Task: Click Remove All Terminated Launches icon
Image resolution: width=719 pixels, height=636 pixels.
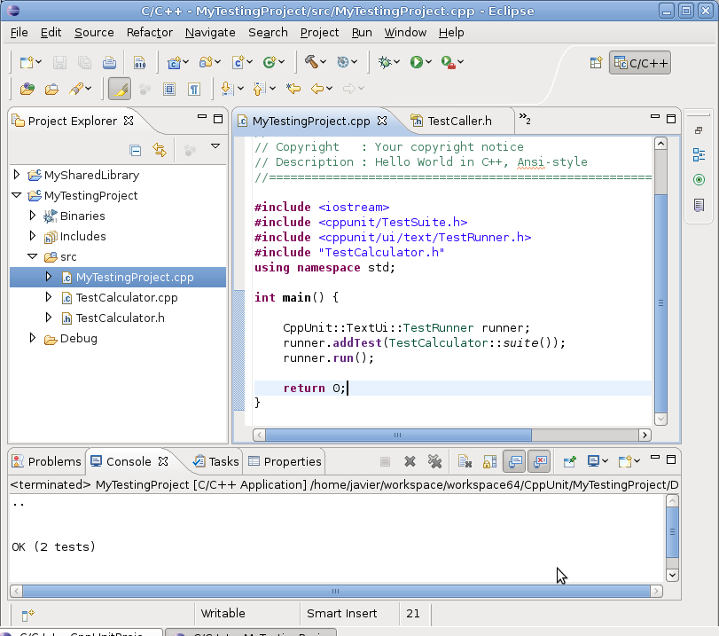Action: click(x=434, y=461)
